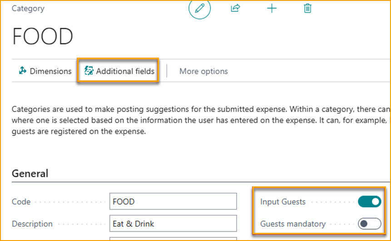Create a new category with the plus icon
Image resolution: width=391 pixels, height=241 pixels.
coord(272,8)
